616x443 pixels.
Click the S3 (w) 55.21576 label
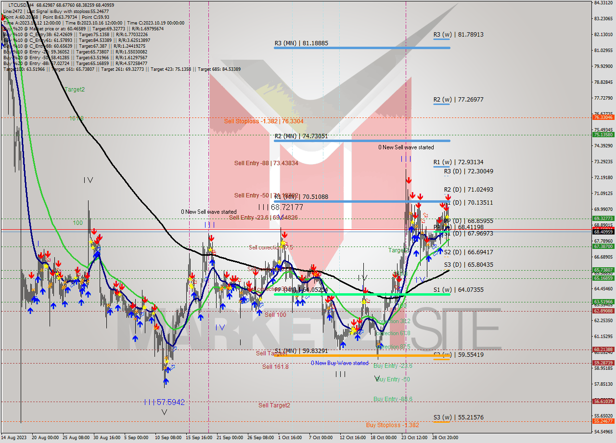[458, 417]
